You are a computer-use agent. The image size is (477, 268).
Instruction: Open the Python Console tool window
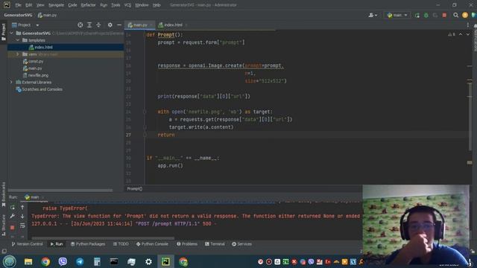(x=152, y=244)
